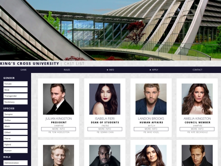Image resolution: width=221 pixels, height=166 pixels.
Task: Select the Administration role filter
Action: click(x=16, y=163)
